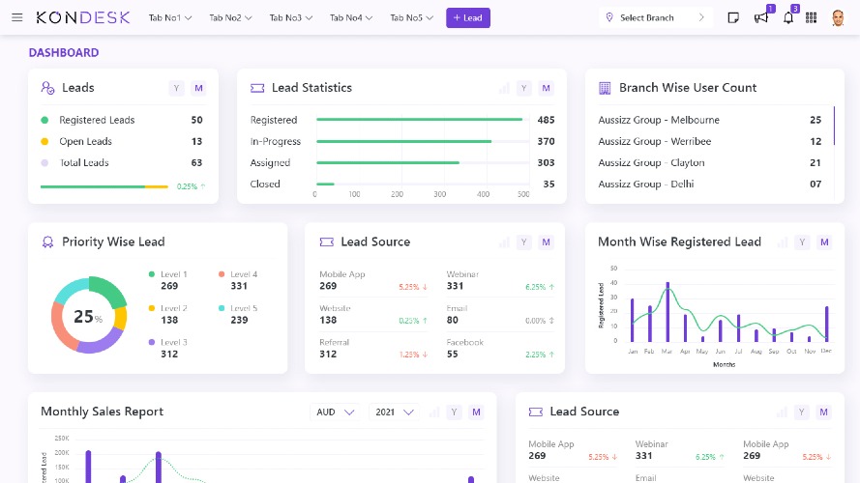The height and width of the screenshot is (483, 860).
Task: Click the + Lead button
Action: click(x=468, y=18)
